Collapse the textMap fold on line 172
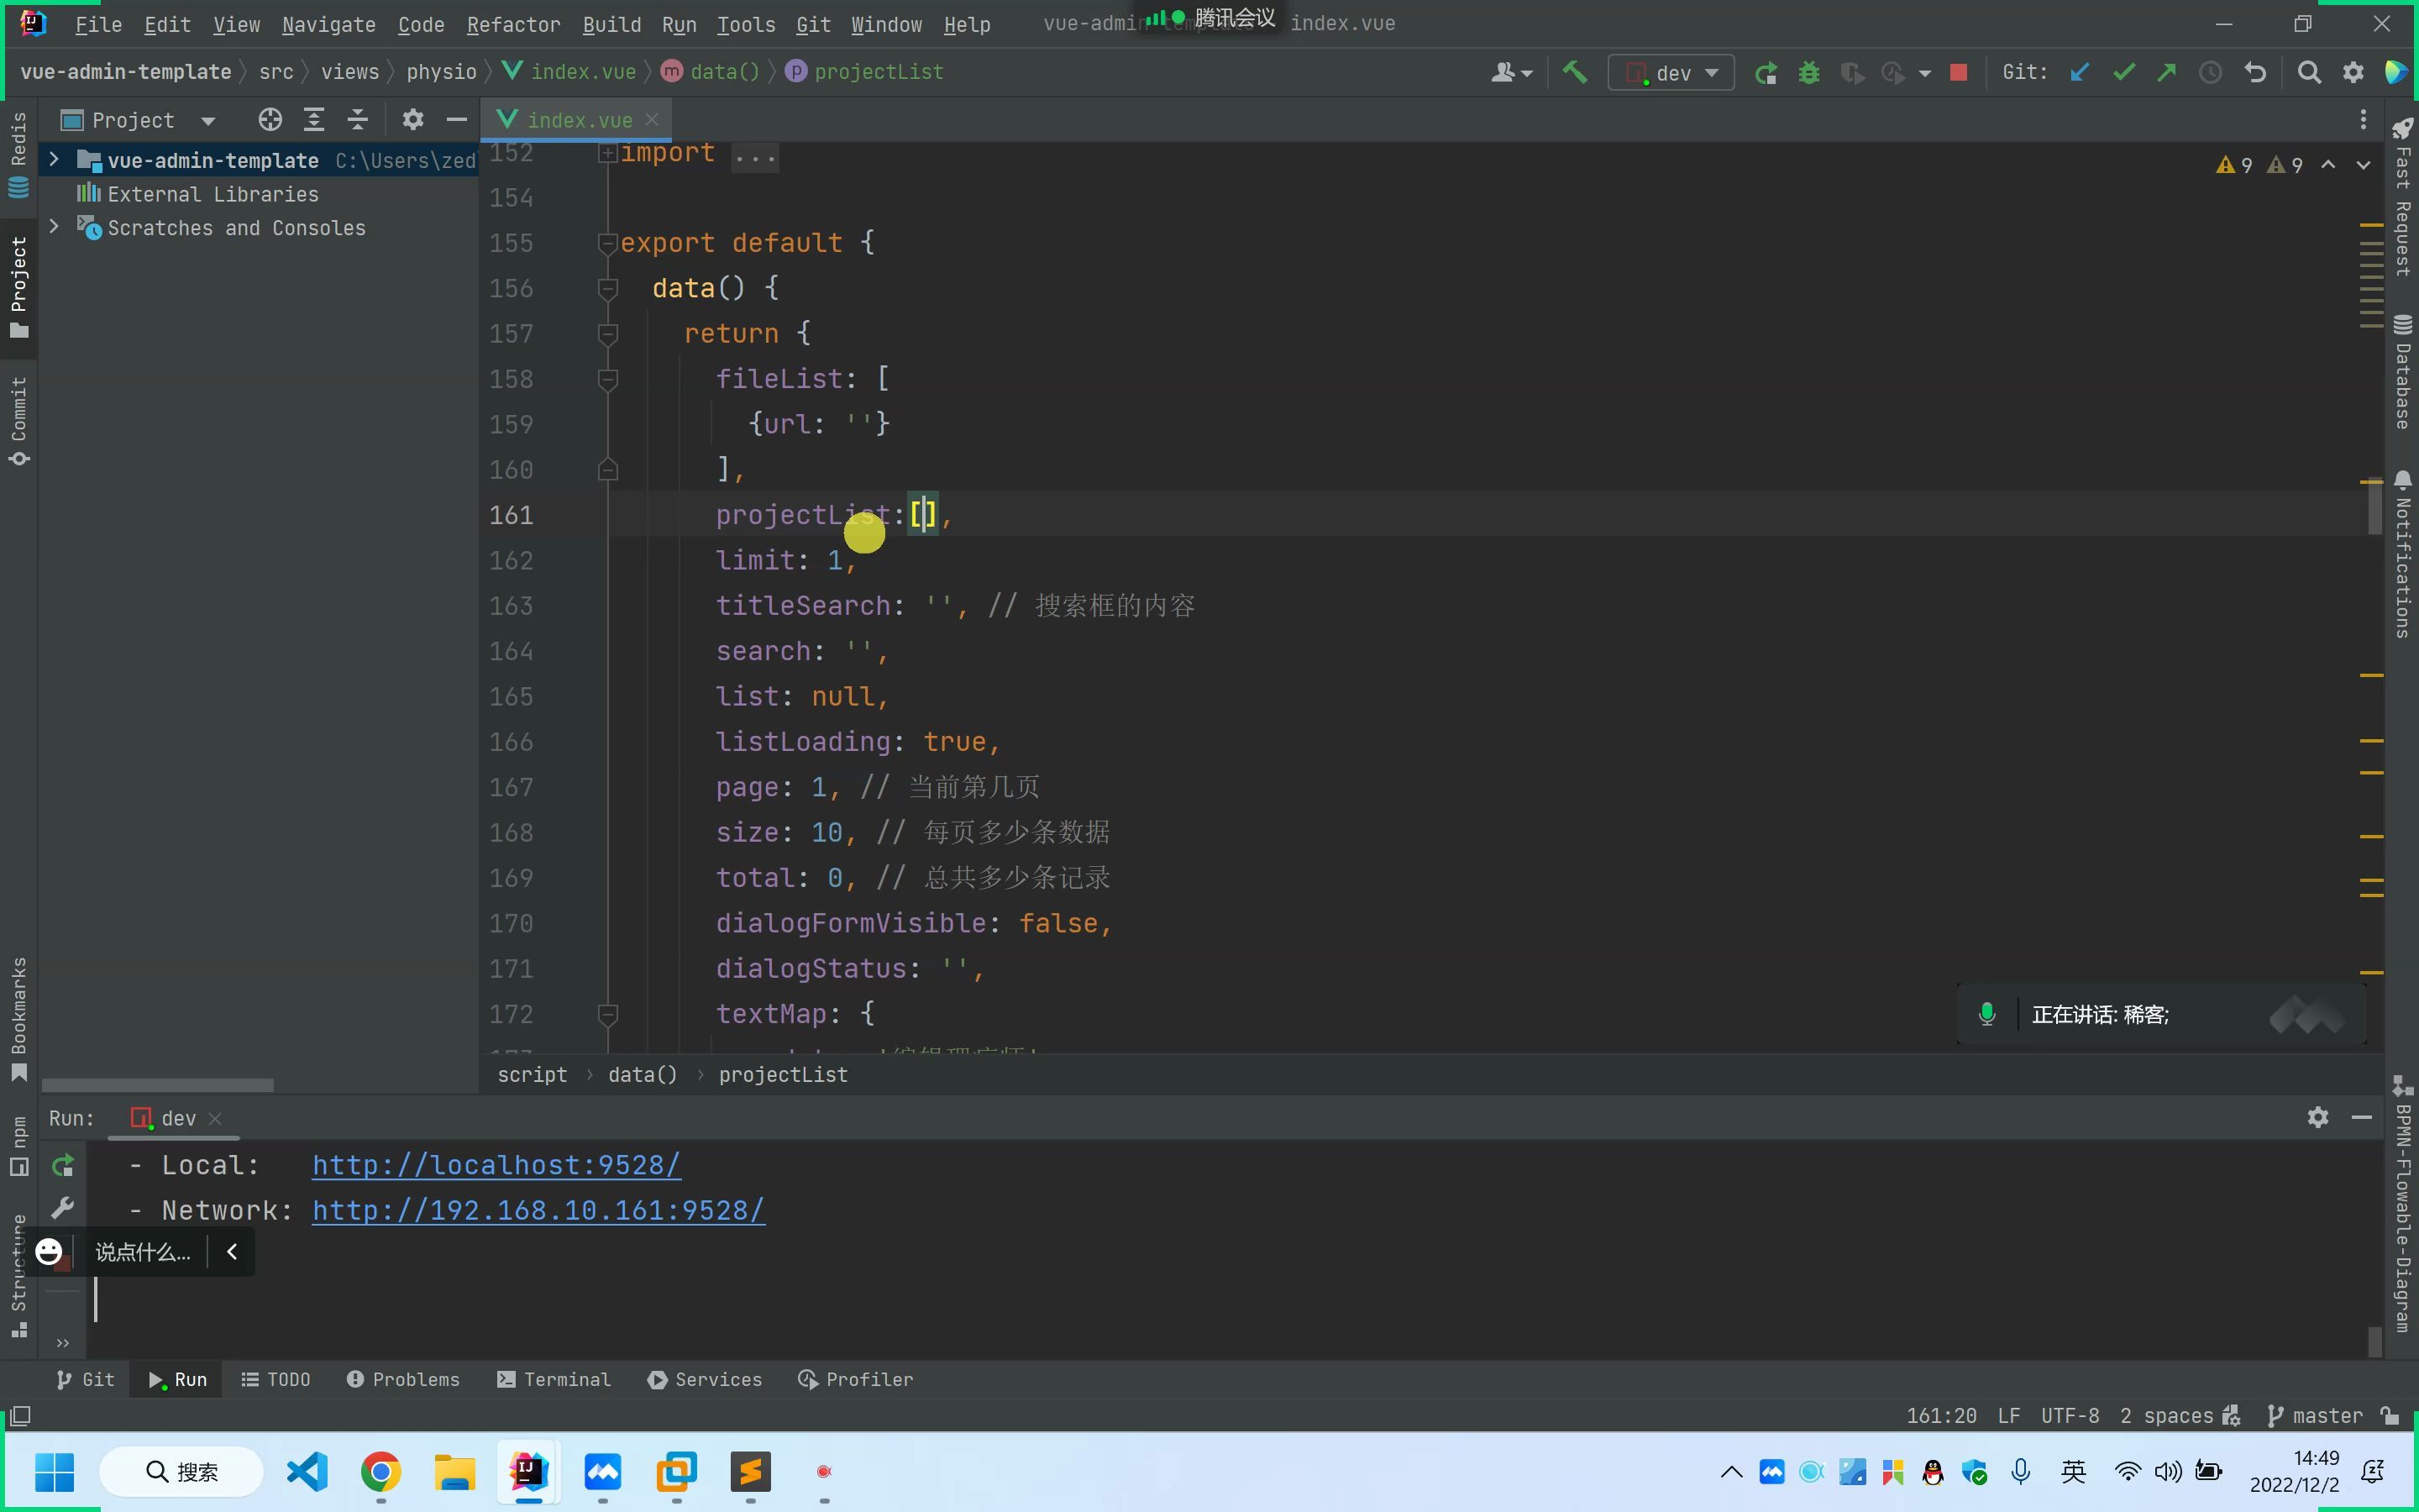The height and width of the screenshot is (1512, 2419). point(606,1014)
